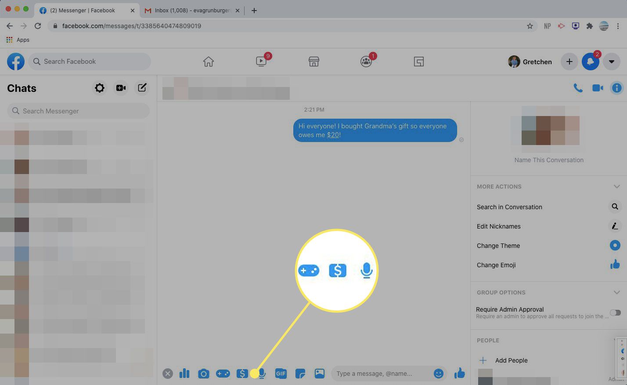Switch to the Gmail Inbox tab
The height and width of the screenshot is (385, 627).
[x=192, y=10]
